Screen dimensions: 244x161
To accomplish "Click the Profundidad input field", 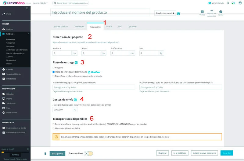I will click(120, 53).
